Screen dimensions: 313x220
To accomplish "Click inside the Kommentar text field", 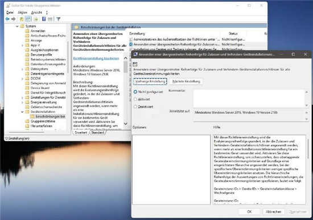I will click(249, 99).
